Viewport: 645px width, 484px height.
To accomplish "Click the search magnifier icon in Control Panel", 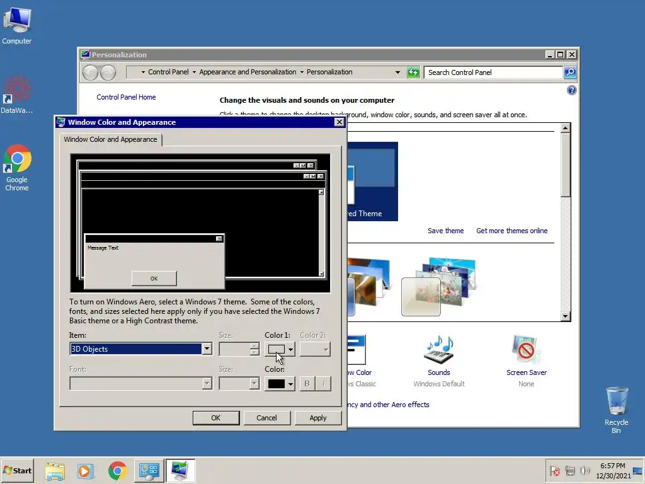I will pyautogui.click(x=569, y=72).
